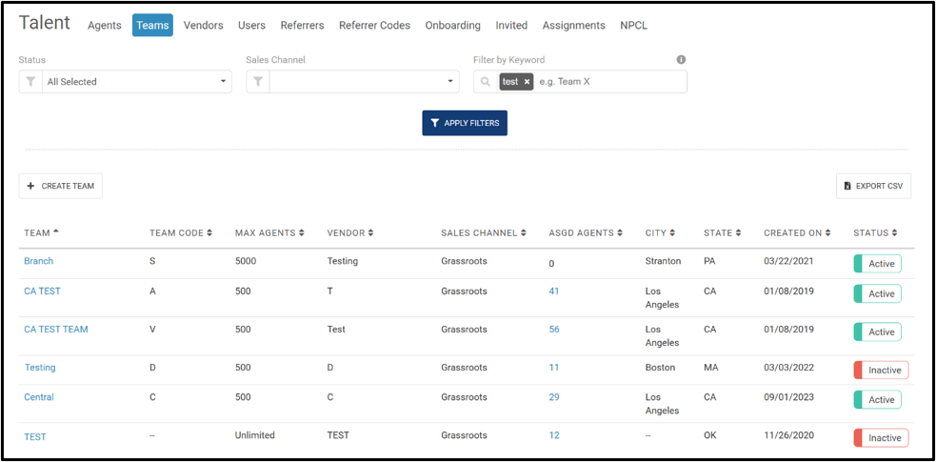Open the TEST team link

pyautogui.click(x=35, y=437)
